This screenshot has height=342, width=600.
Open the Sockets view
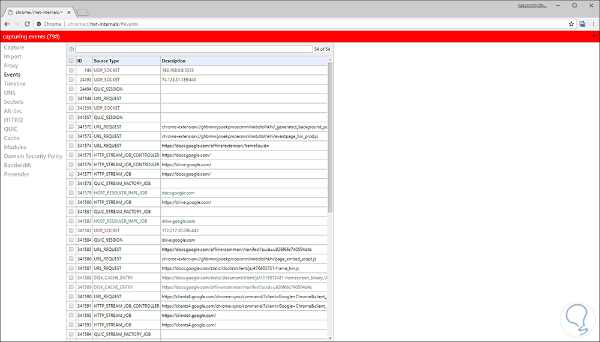[14, 102]
